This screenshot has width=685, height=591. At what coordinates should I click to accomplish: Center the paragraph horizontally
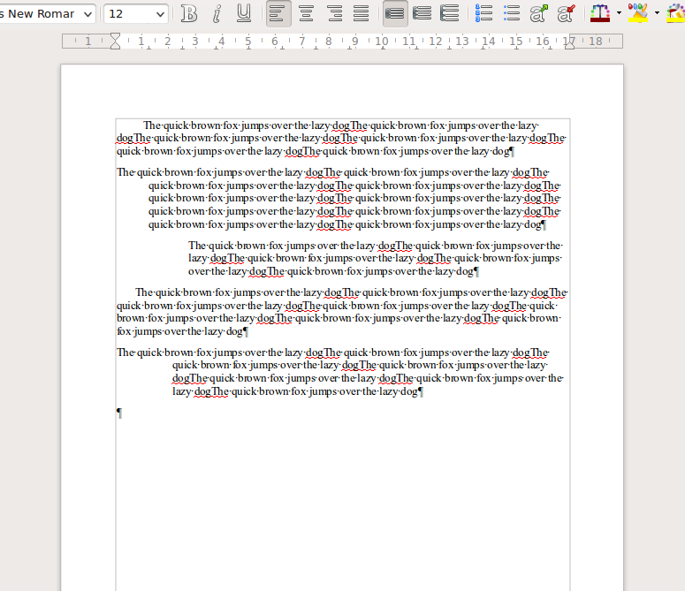point(306,13)
